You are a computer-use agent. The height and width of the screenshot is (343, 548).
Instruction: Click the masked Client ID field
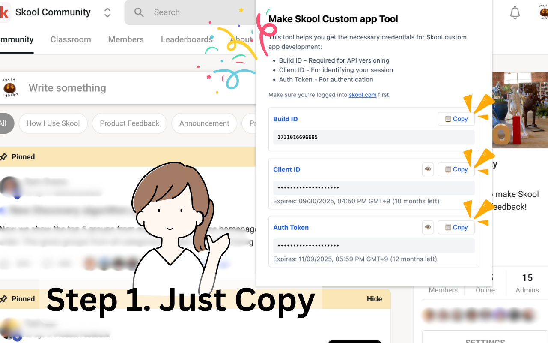374,188
